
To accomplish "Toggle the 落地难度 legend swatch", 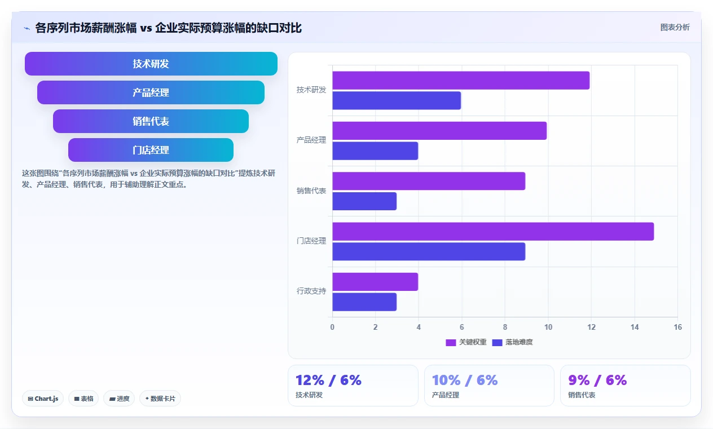I will [497, 342].
